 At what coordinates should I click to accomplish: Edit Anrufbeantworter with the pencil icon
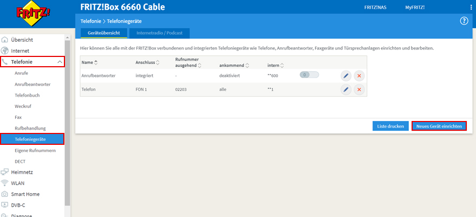tap(346, 75)
